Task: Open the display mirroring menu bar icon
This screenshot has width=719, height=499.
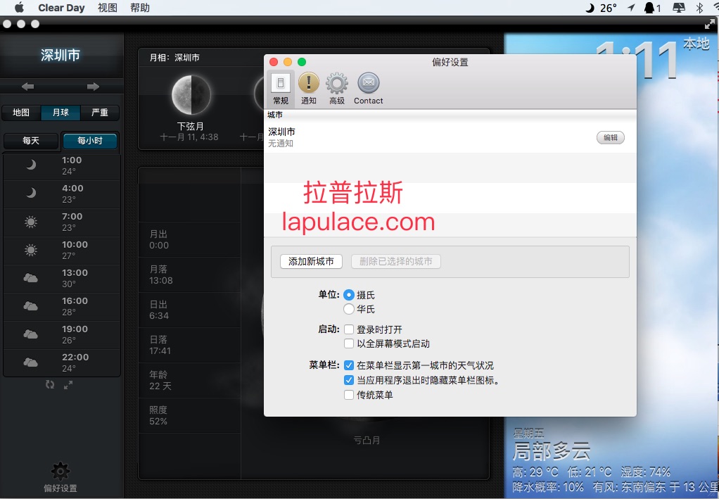Action: point(679,8)
